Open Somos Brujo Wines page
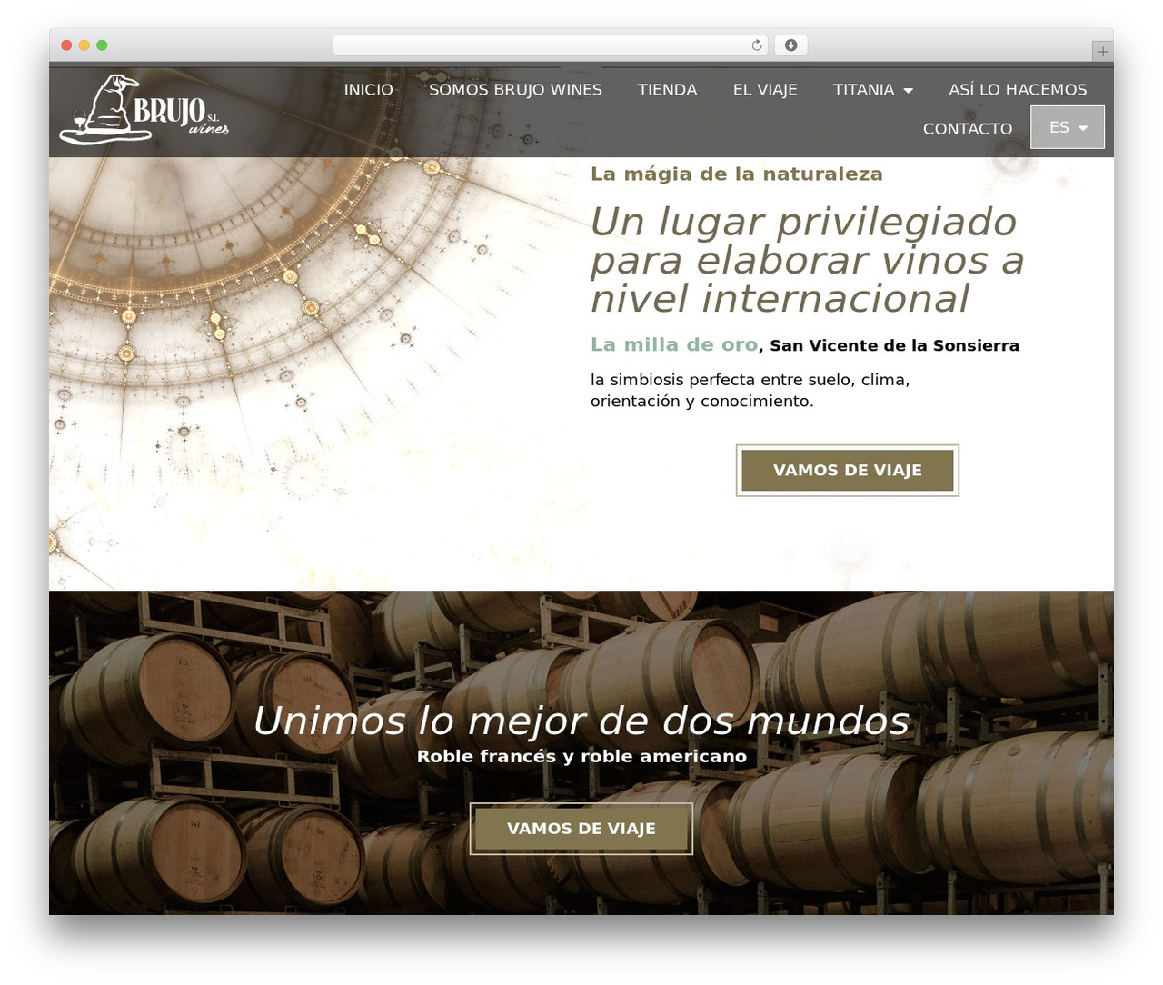This screenshot has width=1163, height=985. point(515,90)
